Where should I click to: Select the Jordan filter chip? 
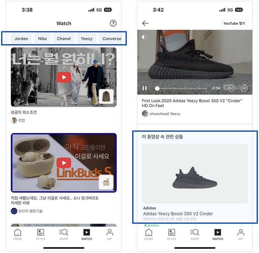[21, 38]
